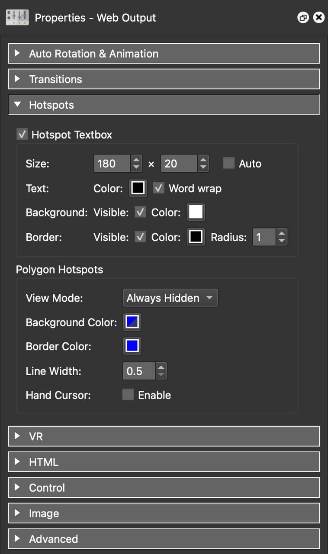
Task: Toggle the Word wrap checkbox
Action: click(x=159, y=188)
